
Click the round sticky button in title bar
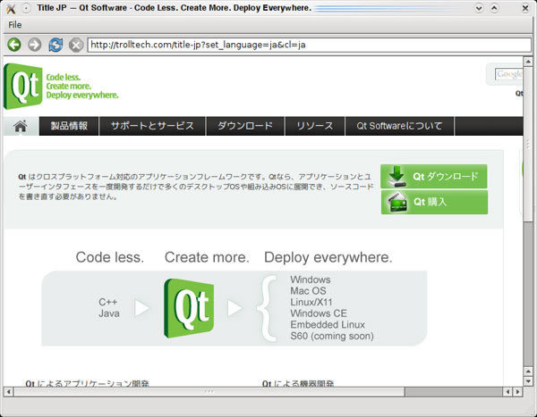point(26,8)
